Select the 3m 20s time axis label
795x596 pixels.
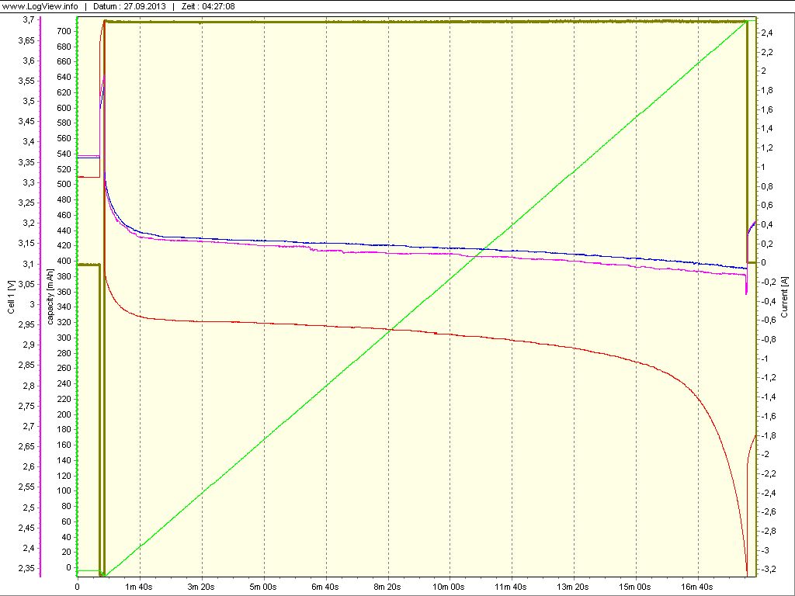point(202,587)
